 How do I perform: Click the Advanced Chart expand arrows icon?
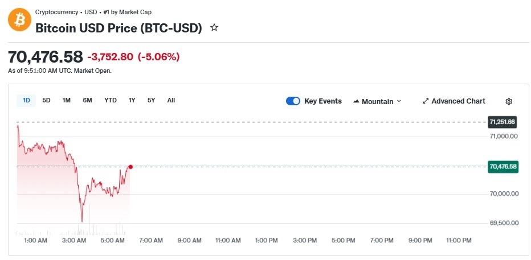click(x=425, y=101)
